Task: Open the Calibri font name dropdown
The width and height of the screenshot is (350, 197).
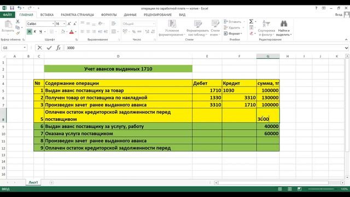Action: coord(53,24)
